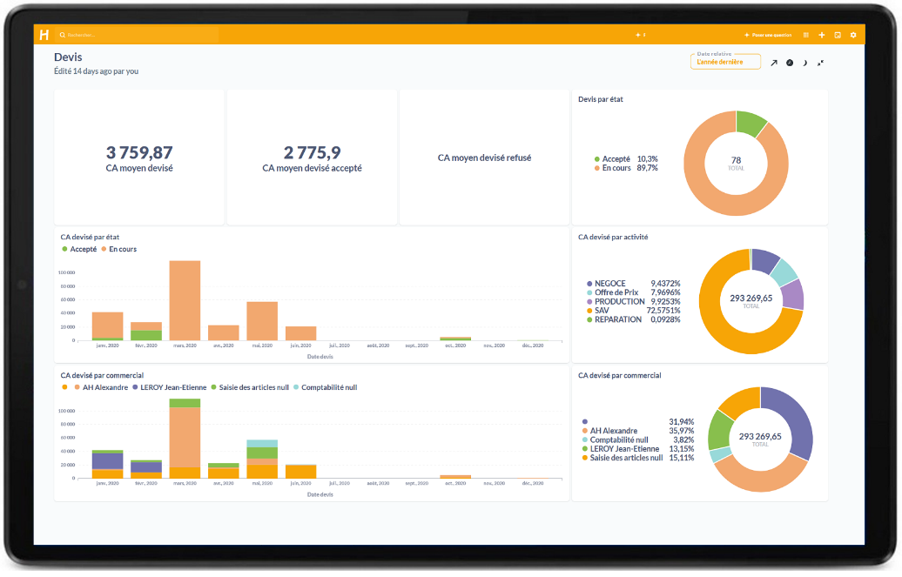Viewport: 902px width, 577px height.
Task: Click the CA moyen devisé refusé card
Action: (484, 158)
